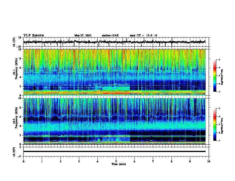
Task: Click time axis tick label "1"
Action: coord(42,161)
